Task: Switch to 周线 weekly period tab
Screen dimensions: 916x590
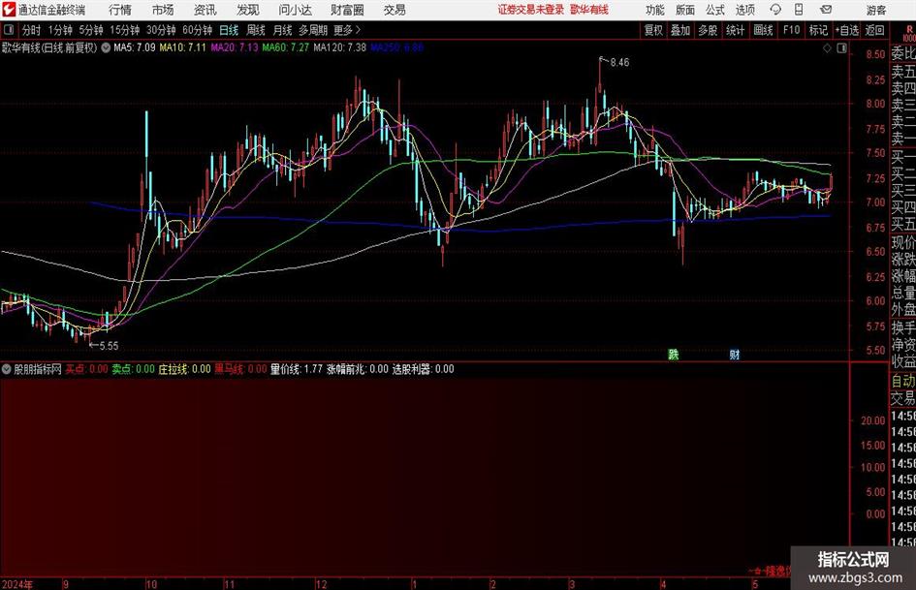Action: coord(256,30)
